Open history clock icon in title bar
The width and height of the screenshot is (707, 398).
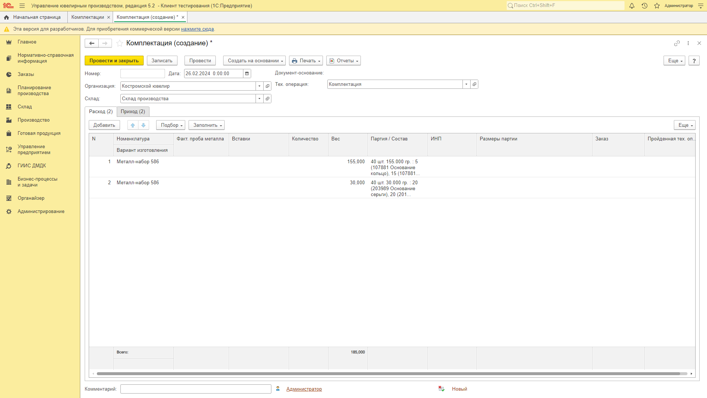(x=644, y=6)
